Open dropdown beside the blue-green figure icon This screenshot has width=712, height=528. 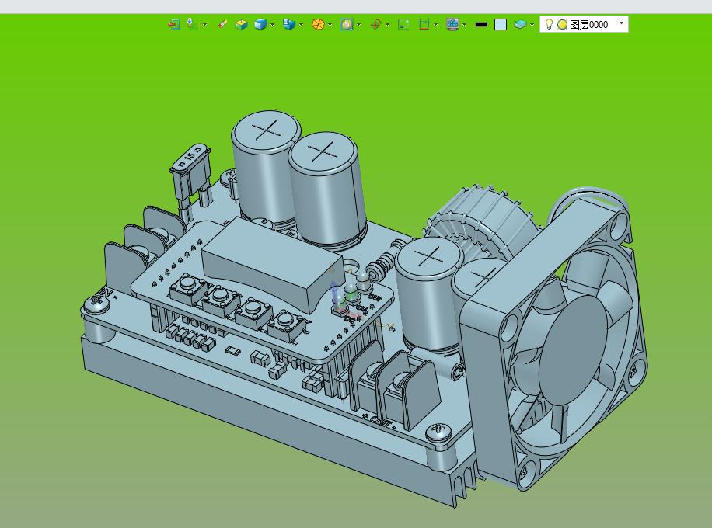(204, 25)
